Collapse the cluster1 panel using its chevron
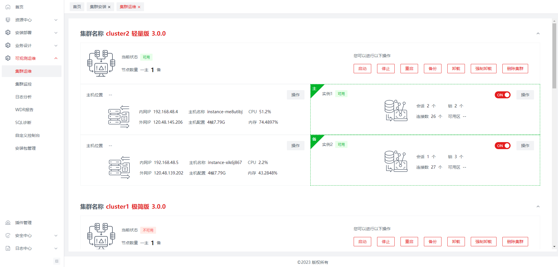 pos(538,207)
